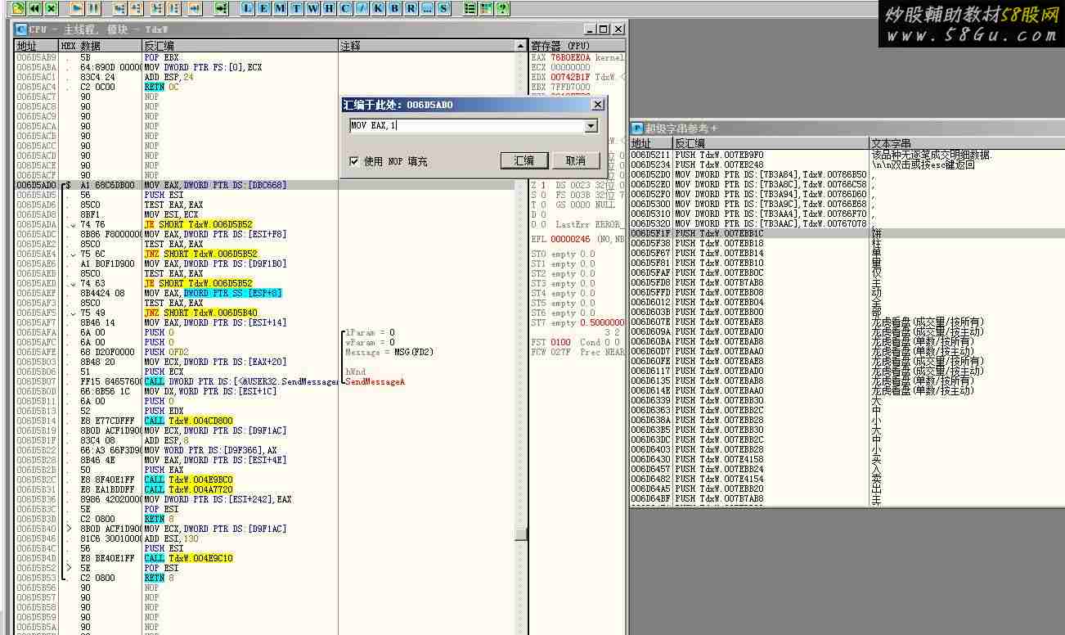
Task: Select the SendMessageA comment text
Action: click(x=375, y=382)
